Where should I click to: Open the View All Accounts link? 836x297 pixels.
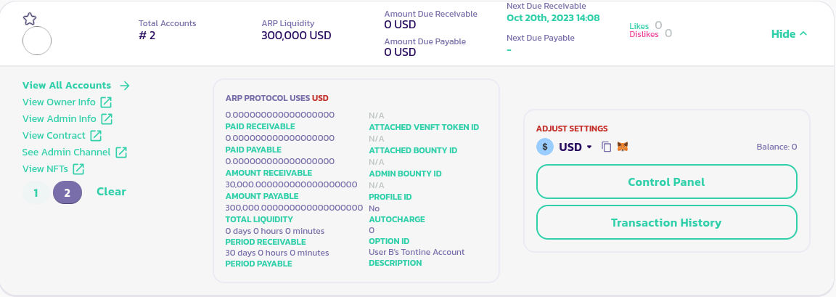(x=67, y=86)
